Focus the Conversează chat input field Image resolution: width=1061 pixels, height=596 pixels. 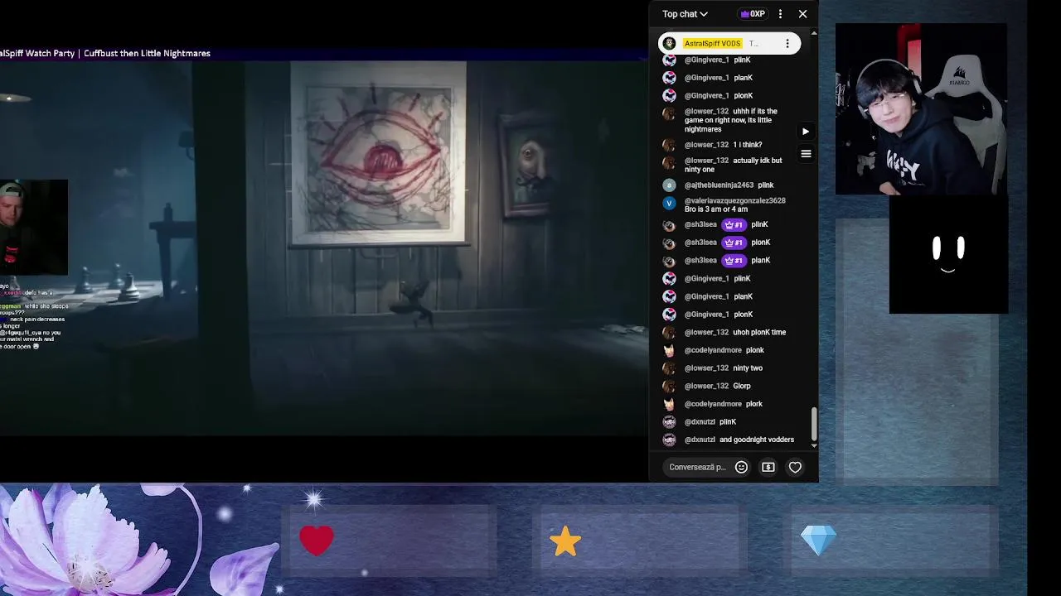point(698,467)
